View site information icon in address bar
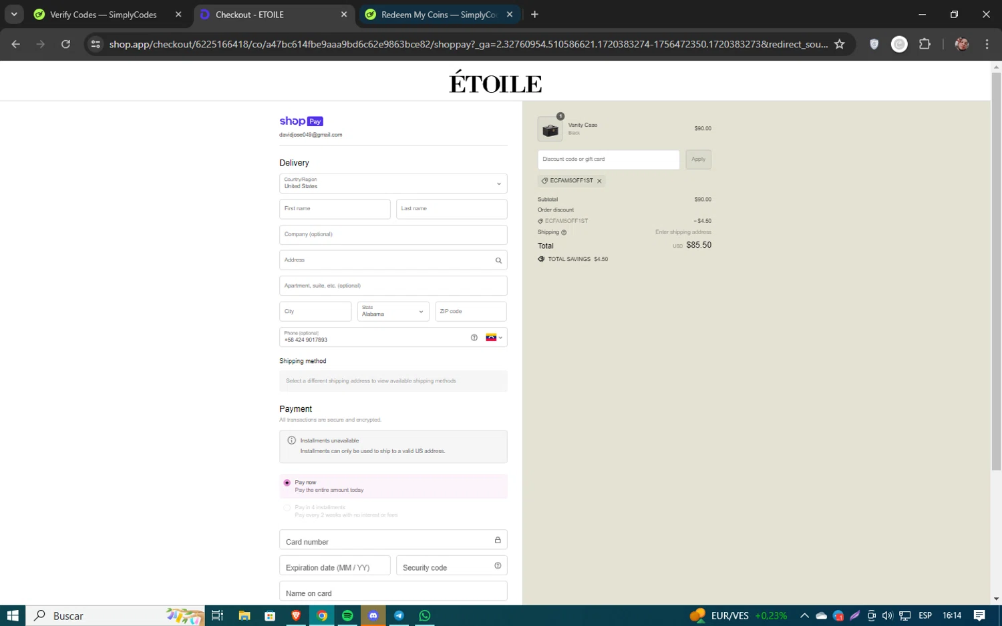The width and height of the screenshot is (1002, 626). pyautogui.click(x=96, y=44)
